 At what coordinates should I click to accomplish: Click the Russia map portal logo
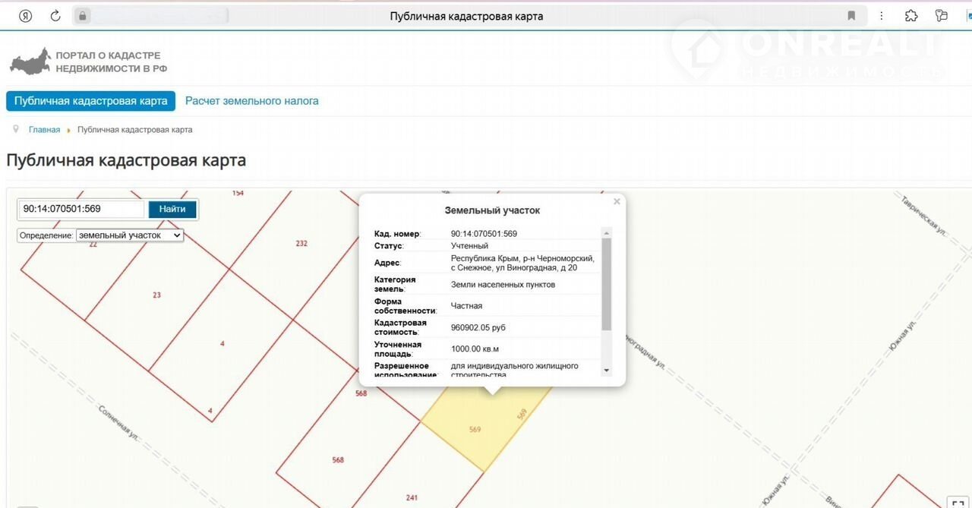click(29, 62)
